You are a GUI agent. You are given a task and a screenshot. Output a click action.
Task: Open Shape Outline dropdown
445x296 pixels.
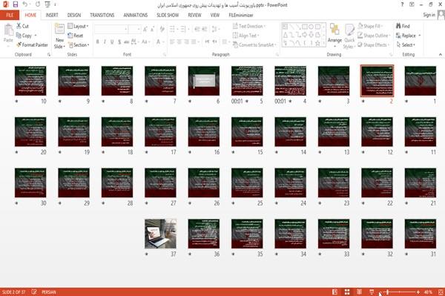[374, 36]
